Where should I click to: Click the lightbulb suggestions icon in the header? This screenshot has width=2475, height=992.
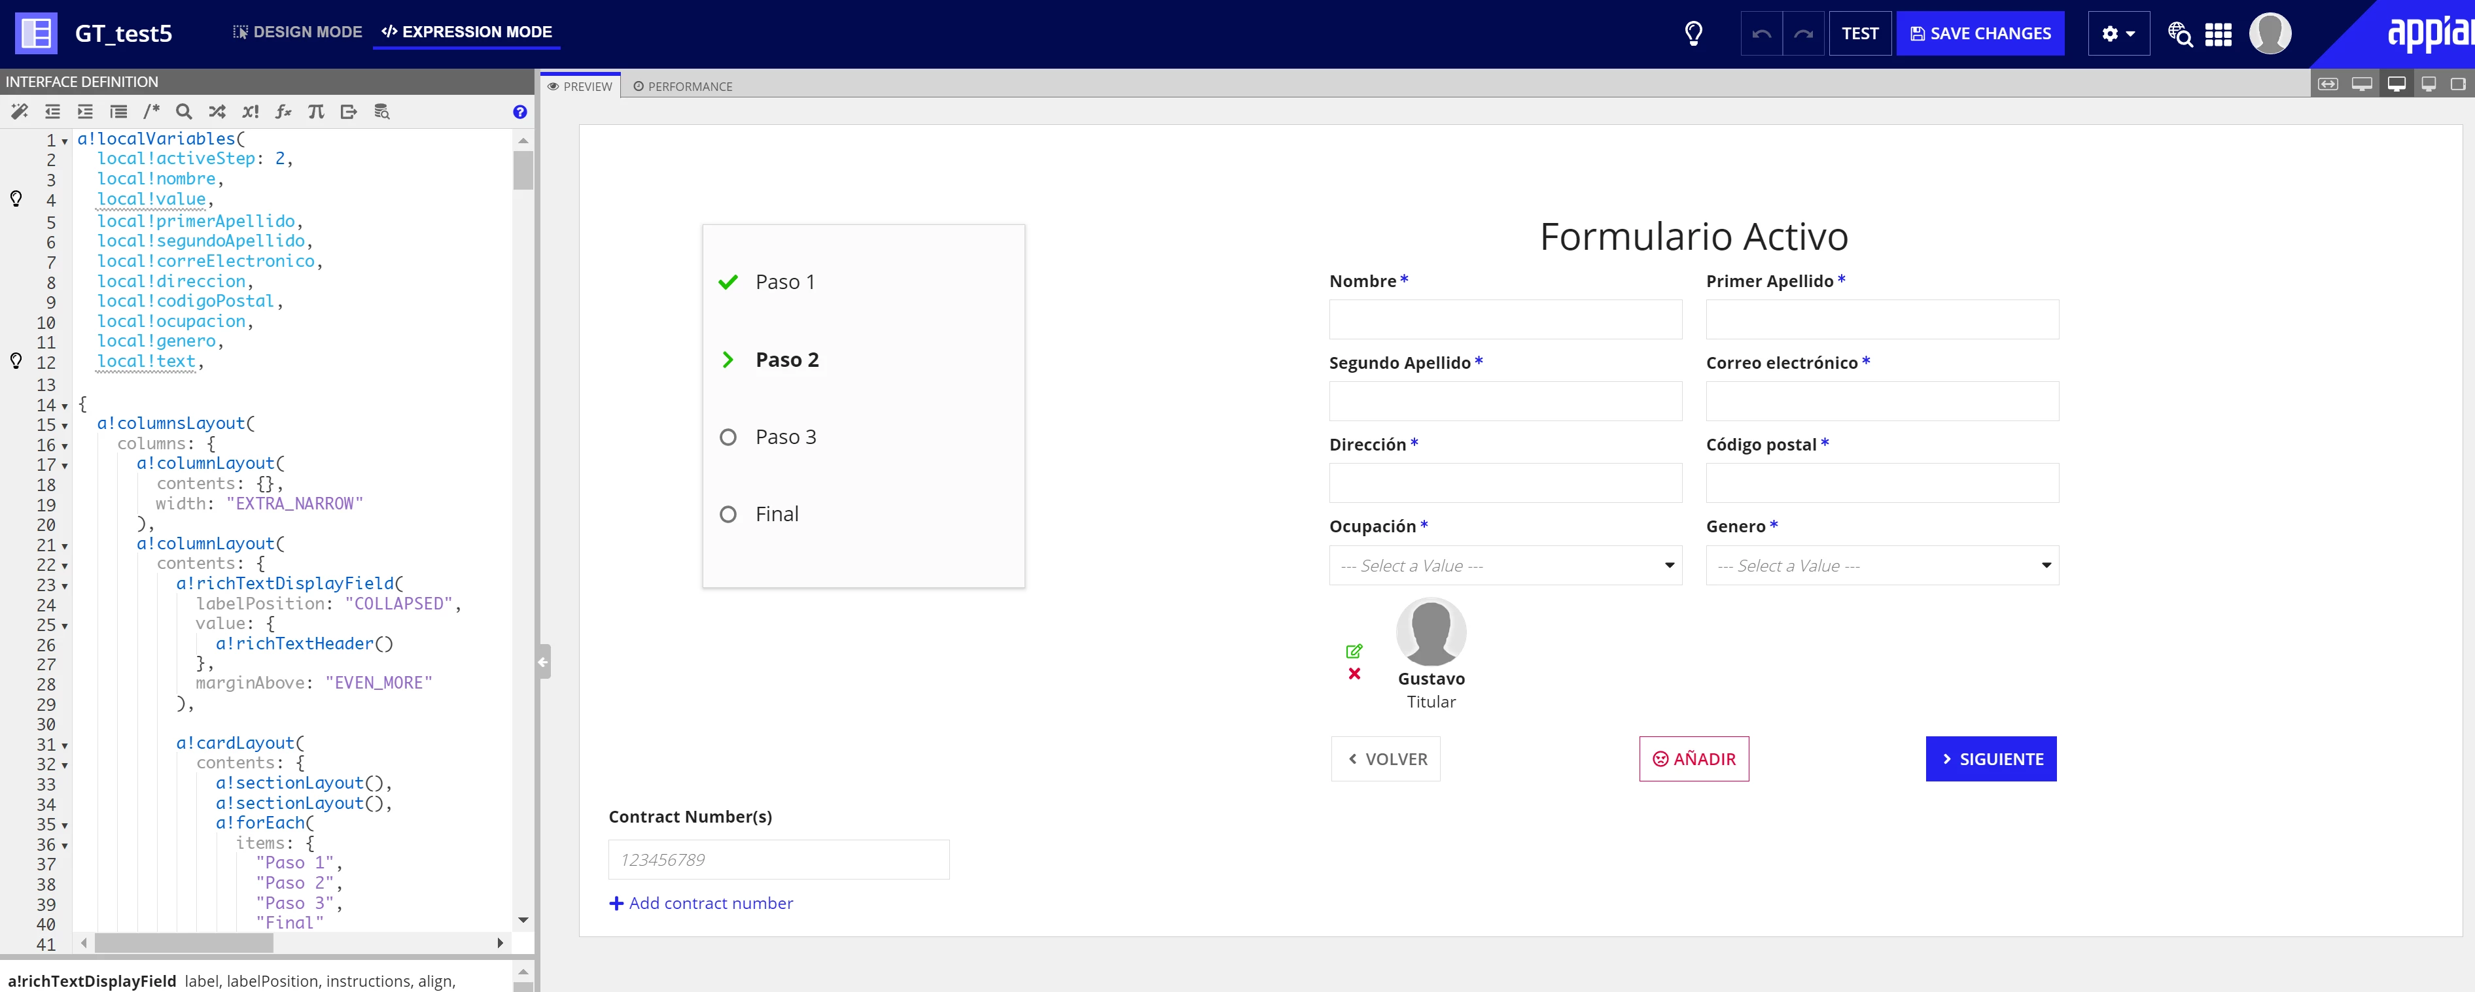[x=1694, y=33]
